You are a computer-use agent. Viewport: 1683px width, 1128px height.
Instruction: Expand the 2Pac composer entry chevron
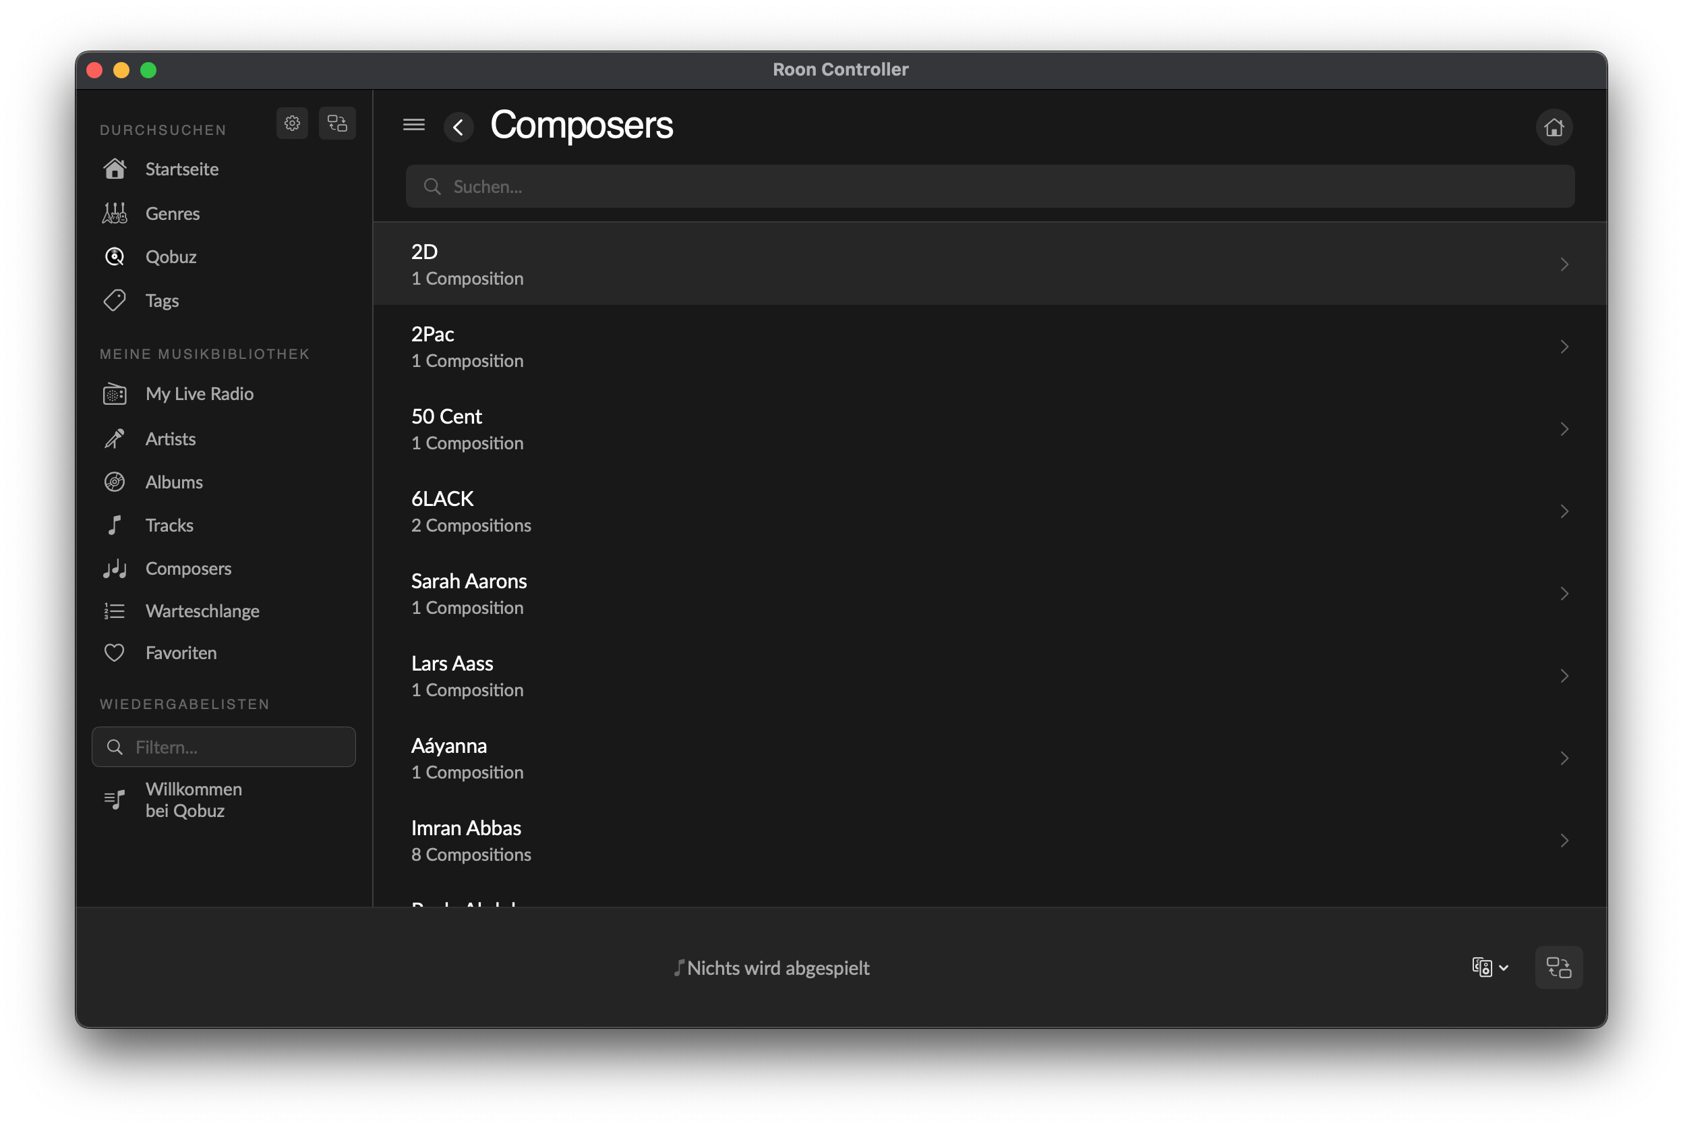(x=1564, y=347)
